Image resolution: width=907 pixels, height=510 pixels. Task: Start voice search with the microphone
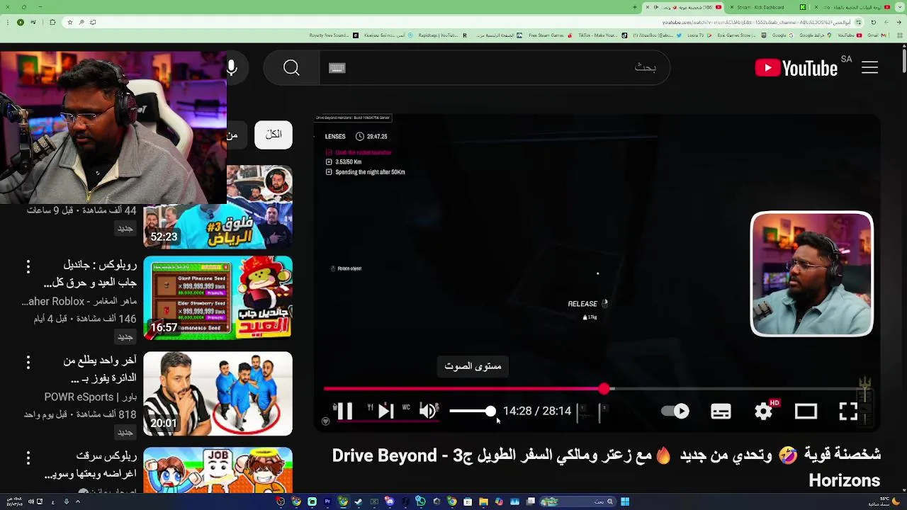pyautogui.click(x=232, y=68)
